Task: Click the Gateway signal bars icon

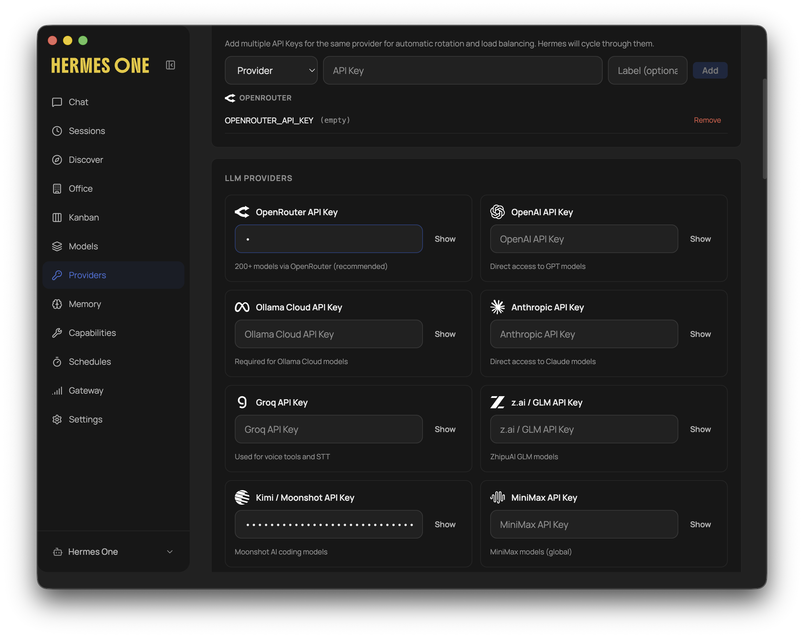Action: tap(57, 391)
